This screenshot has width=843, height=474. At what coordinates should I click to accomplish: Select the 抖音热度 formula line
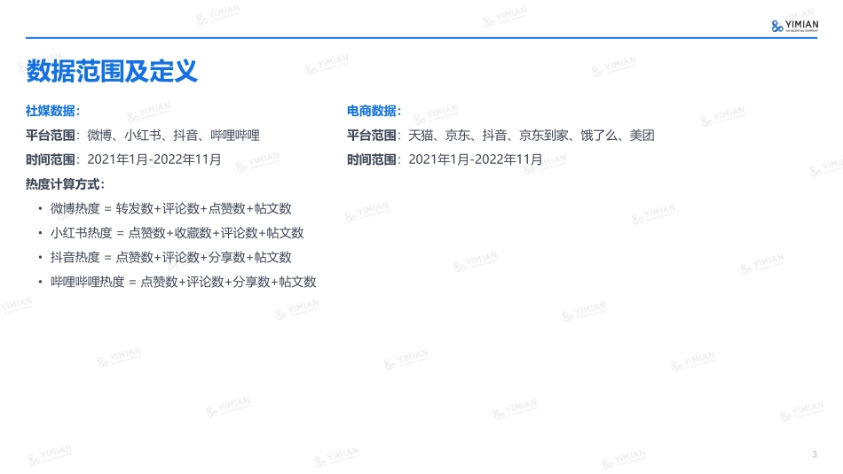tap(171, 257)
